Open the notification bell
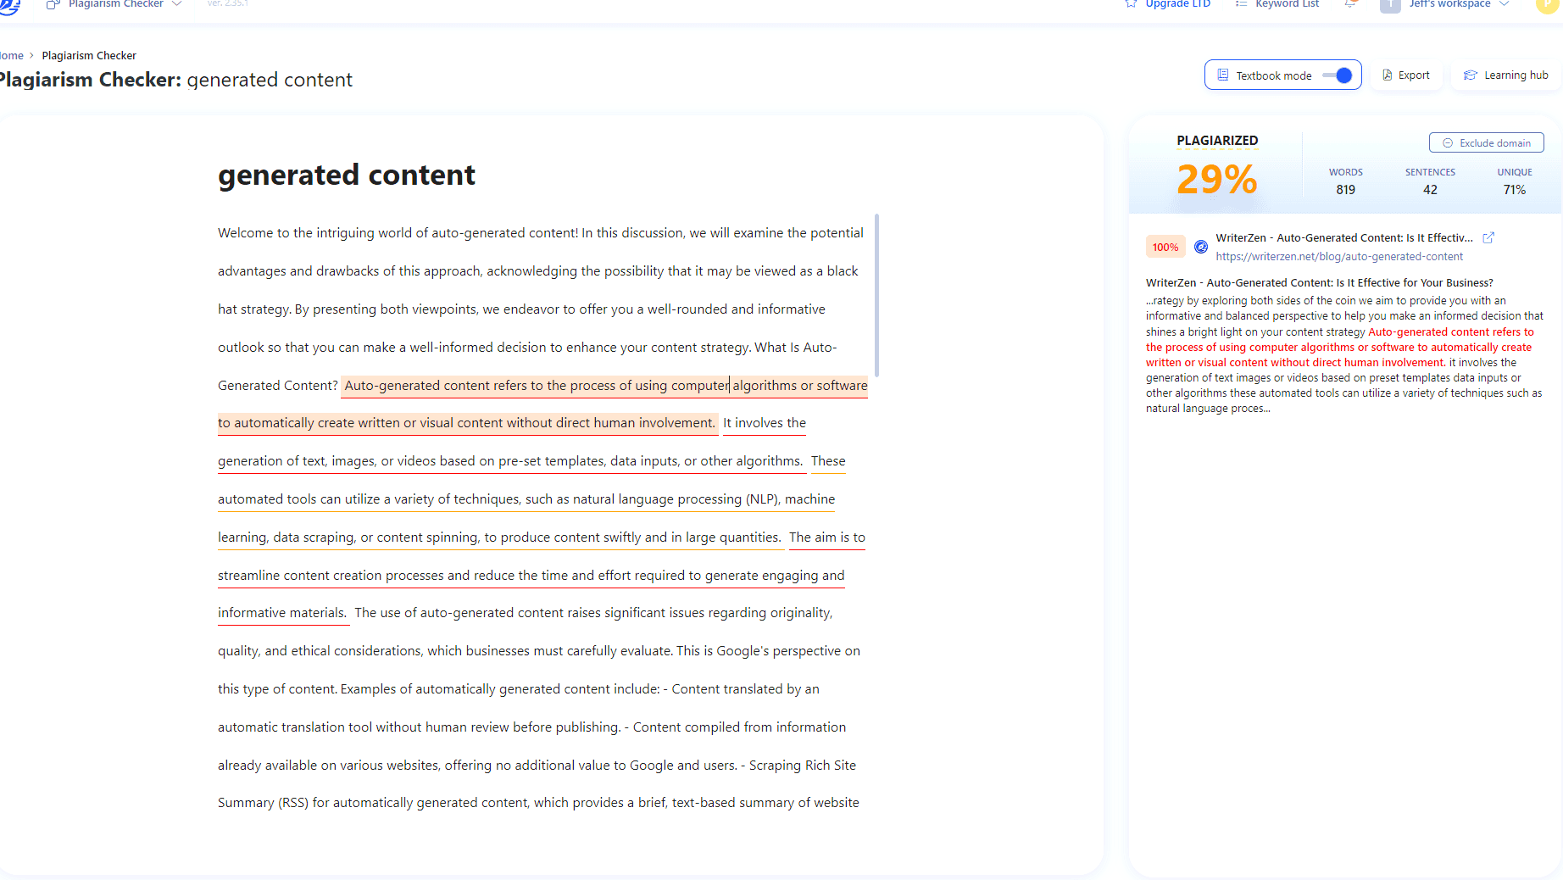This screenshot has width=1563, height=880. [1351, 5]
